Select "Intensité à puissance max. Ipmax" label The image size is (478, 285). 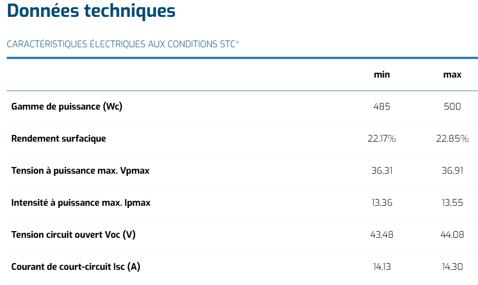(x=81, y=202)
